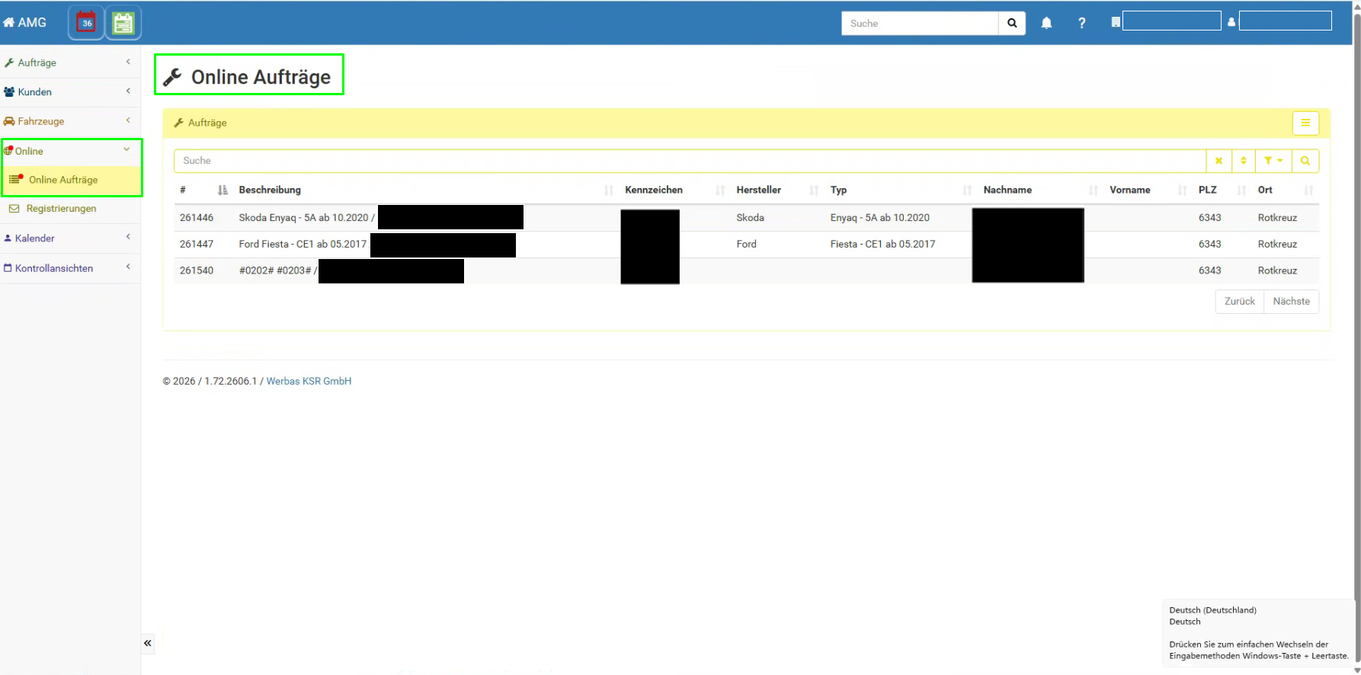1361x675 pixels.
Task: Expand the Kalender sidebar menu
Action: click(x=70, y=238)
